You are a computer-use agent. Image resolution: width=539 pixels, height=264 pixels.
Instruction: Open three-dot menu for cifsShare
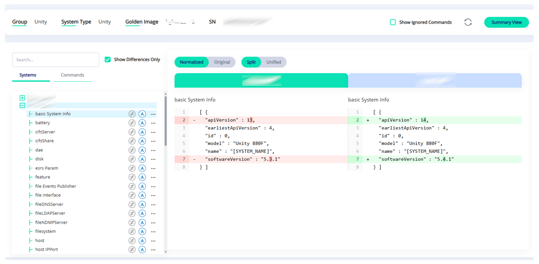pos(153,141)
